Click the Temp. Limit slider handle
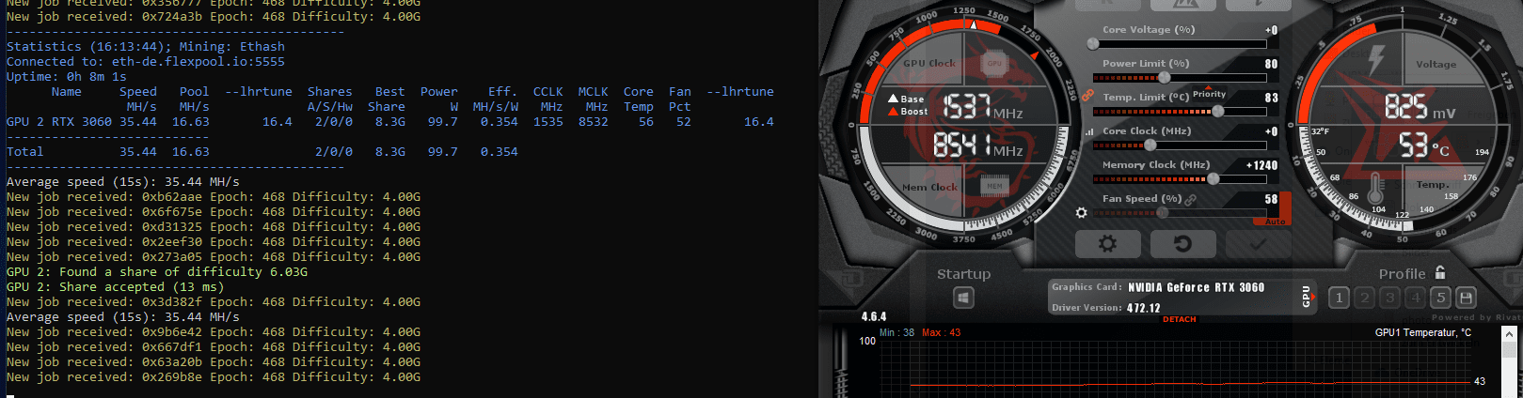Image resolution: width=1523 pixels, height=398 pixels. pos(1218,111)
